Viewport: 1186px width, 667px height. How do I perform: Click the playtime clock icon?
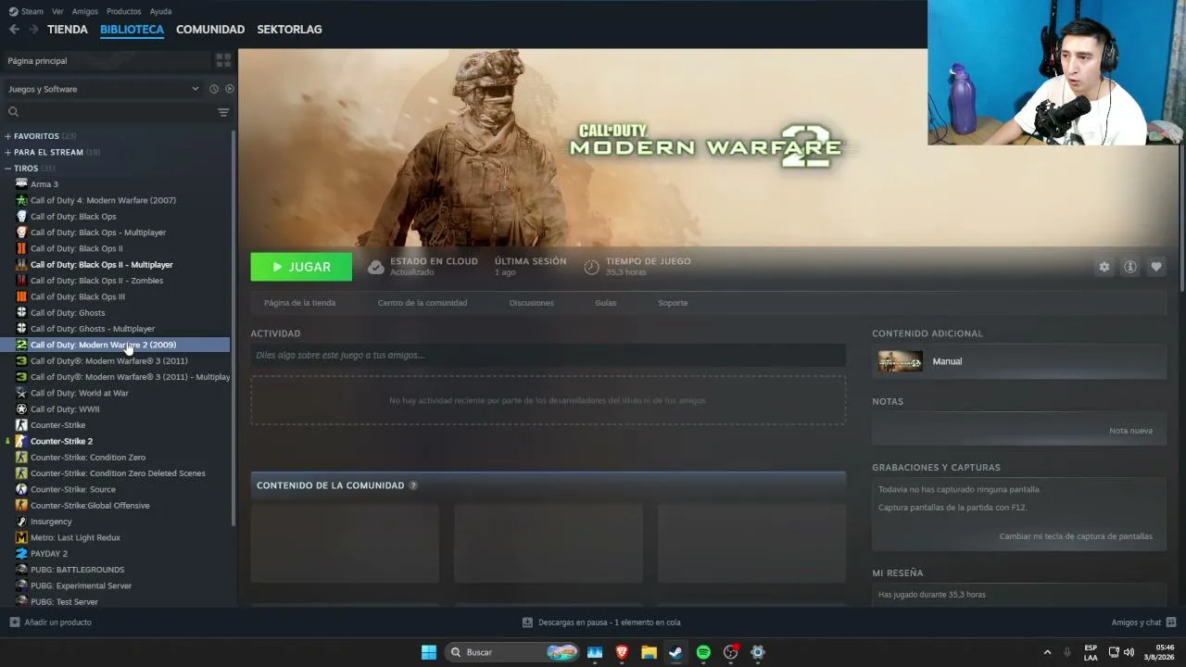click(x=591, y=267)
